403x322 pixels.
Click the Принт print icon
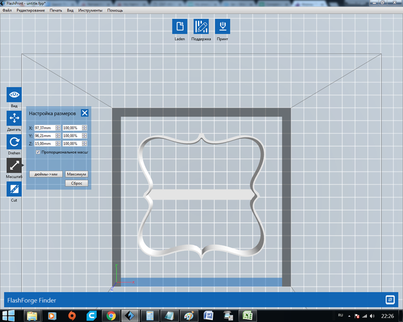coord(222,26)
